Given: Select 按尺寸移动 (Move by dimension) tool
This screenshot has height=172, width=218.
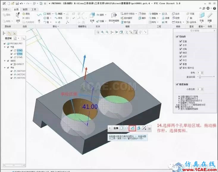Looking at the screenshot, I should 128,14.
